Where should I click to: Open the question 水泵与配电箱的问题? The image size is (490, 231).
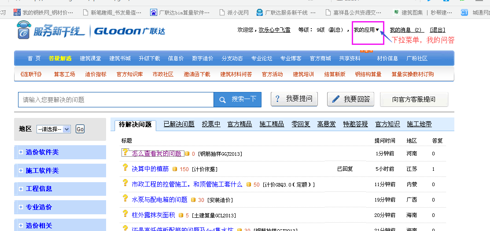click(x=159, y=200)
